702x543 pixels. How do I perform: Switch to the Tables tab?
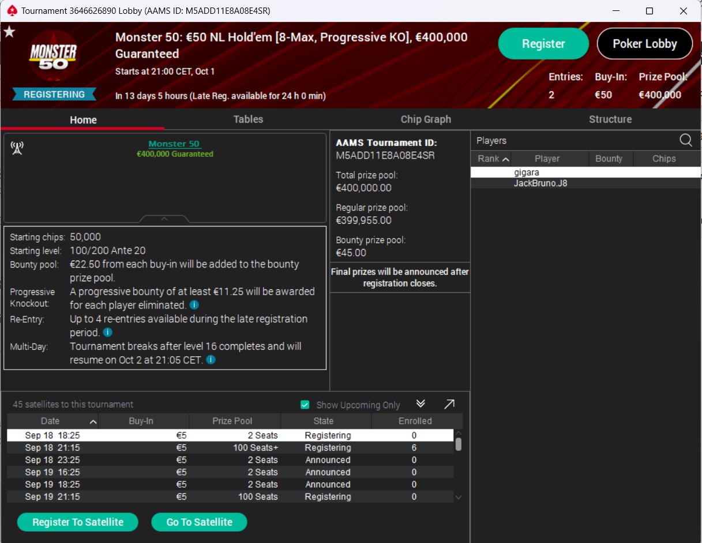click(x=248, y=119)
